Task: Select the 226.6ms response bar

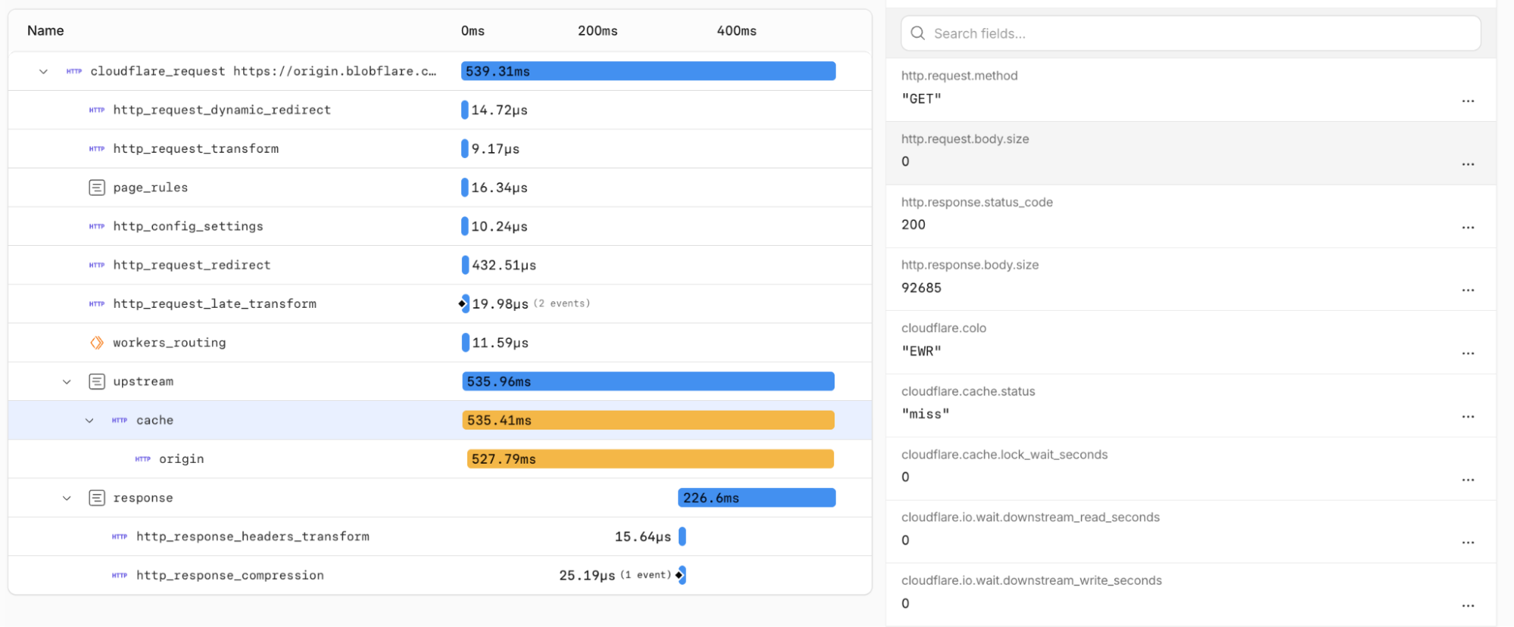Action: [757, 498]
